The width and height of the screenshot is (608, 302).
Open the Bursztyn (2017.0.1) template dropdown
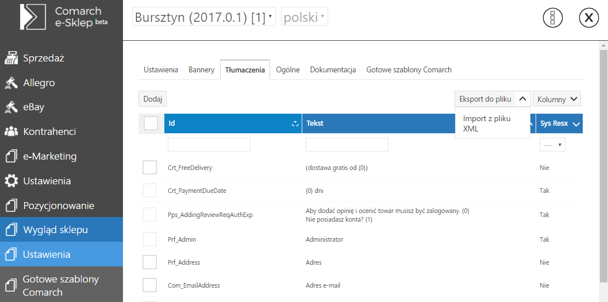click(204, 17)
